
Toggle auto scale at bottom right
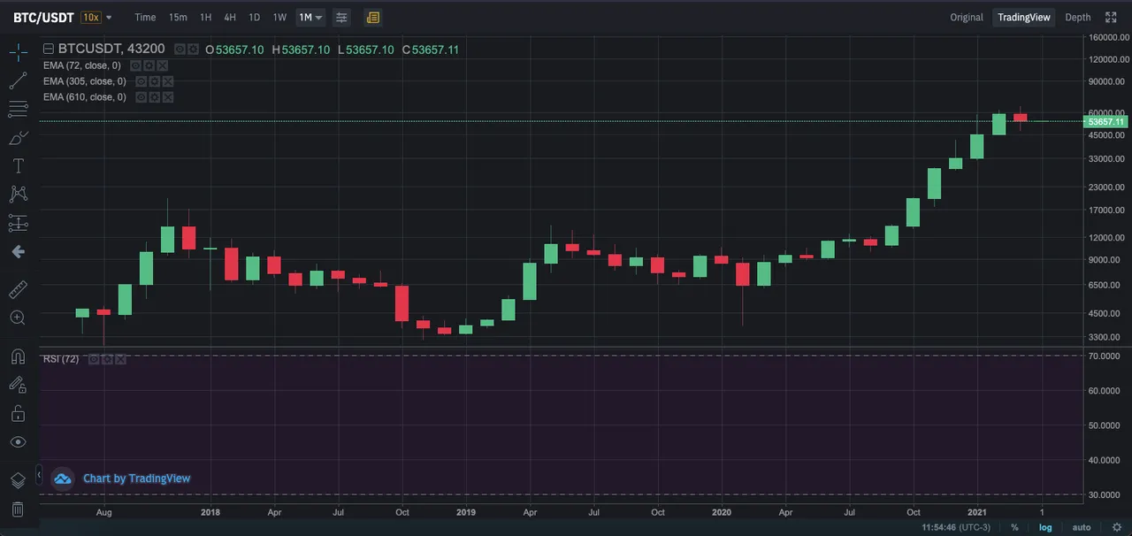pyautogui.click(x=1081, y=527)
